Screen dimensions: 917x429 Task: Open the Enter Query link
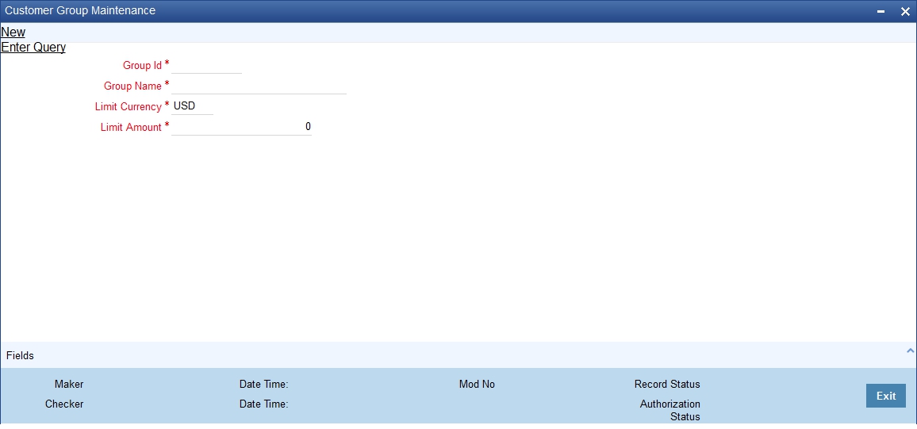click(x=33, y=48)
